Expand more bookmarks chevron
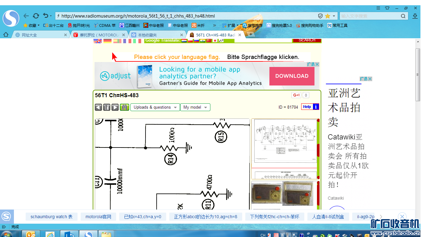The height and width of the screenshot is (237, 422). (215, 26)
